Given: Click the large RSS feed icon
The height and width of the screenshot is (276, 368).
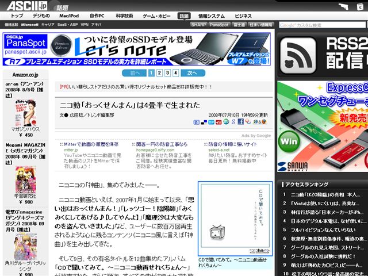Looking at the screenshot, I should 298,56.
